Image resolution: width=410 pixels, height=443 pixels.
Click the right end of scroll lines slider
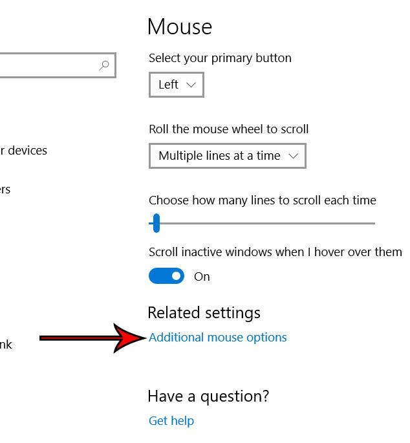pyautogui.click(x=372, y=224)
